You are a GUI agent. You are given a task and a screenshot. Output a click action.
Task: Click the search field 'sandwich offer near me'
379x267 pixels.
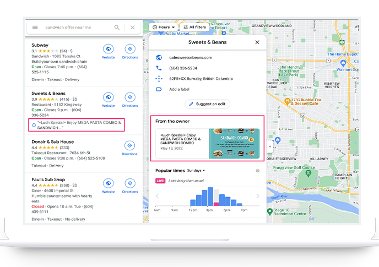68,28
